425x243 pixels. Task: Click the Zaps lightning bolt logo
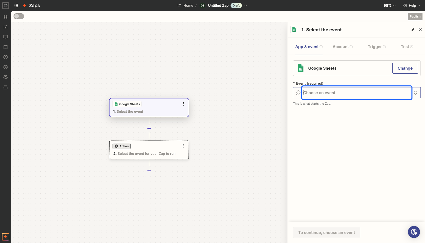[x=25, y=6]
